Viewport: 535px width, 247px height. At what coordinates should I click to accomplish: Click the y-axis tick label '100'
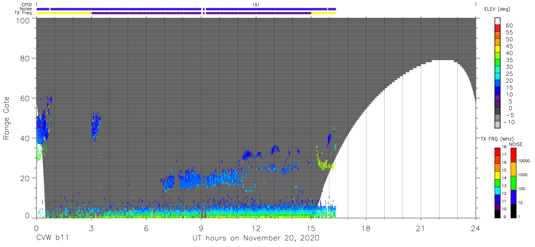23,20
